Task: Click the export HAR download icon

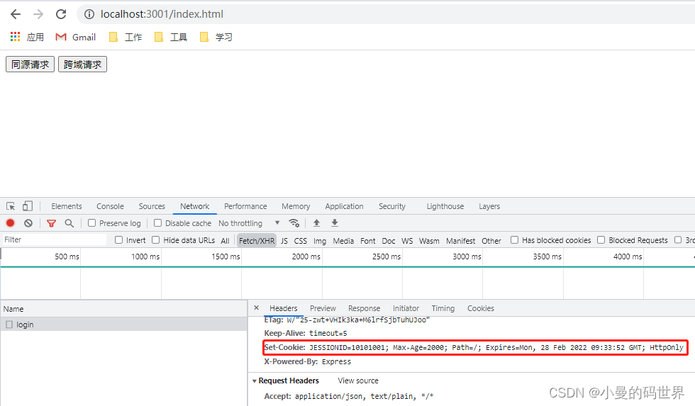Action: click(335, 223)
